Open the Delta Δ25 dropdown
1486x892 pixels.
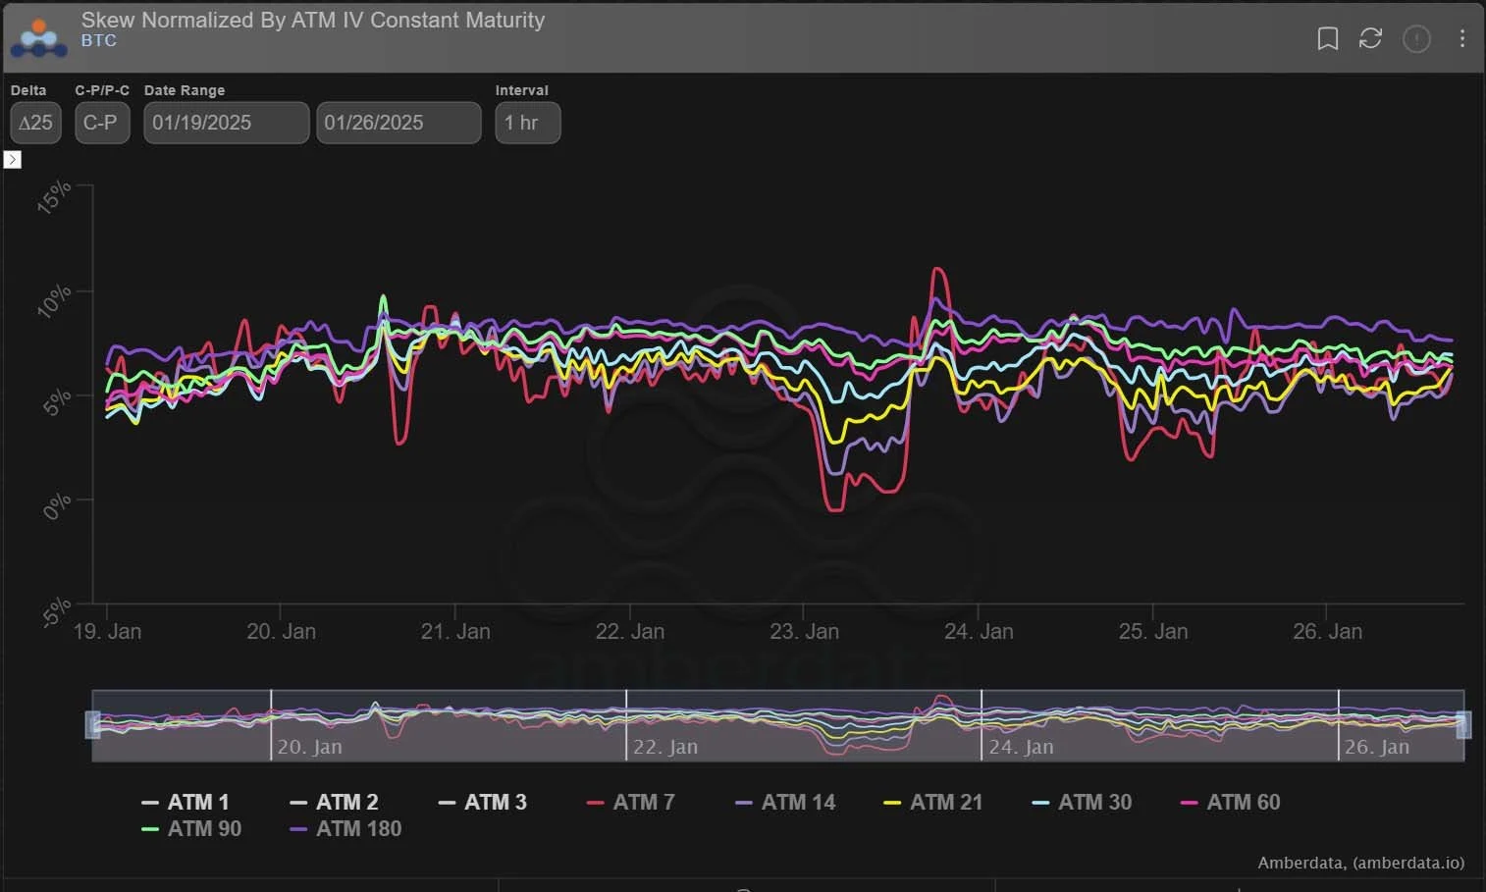(x=35, y=123)
